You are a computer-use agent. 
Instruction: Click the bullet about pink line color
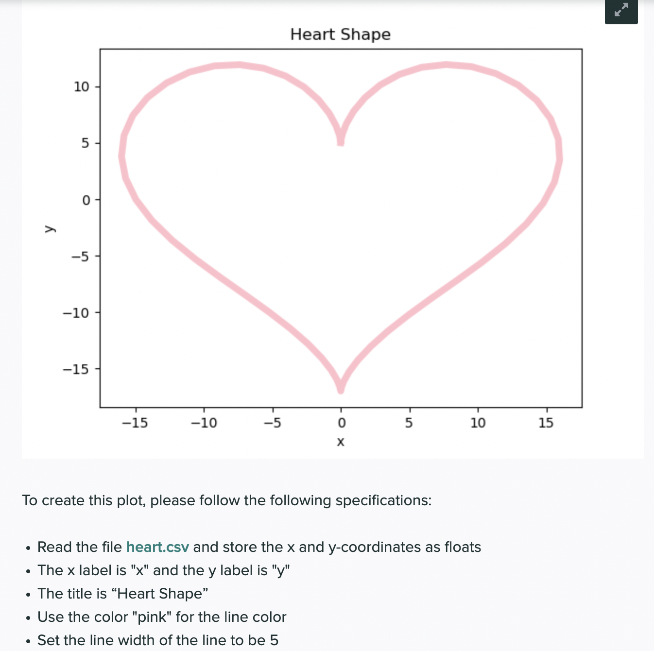coord(162,617)
